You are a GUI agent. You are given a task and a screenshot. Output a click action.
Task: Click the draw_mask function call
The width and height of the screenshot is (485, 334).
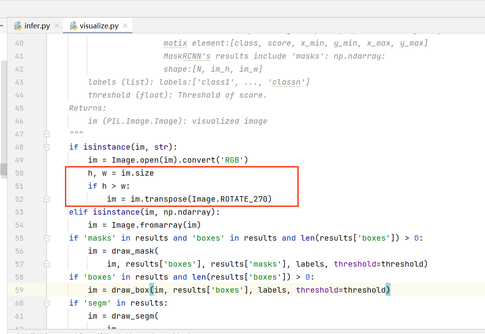[133, 251]
